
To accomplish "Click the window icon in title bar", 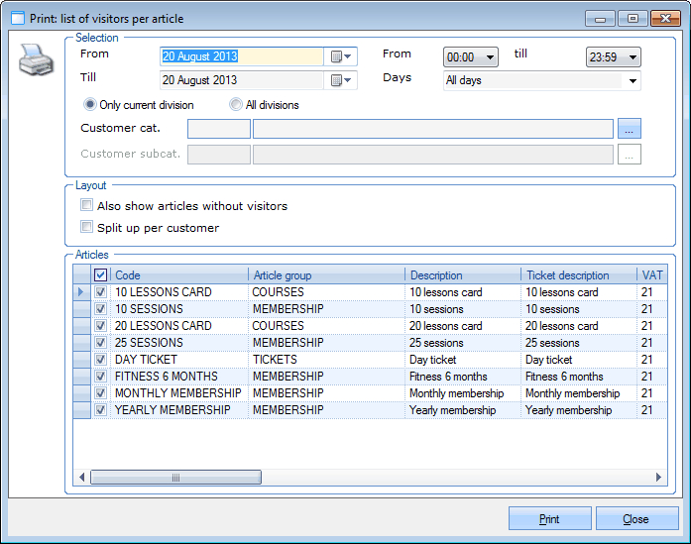I will coord(18,18).
